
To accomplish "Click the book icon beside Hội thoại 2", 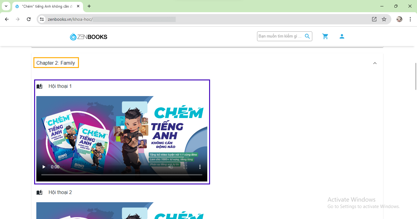I will [39, 192].
